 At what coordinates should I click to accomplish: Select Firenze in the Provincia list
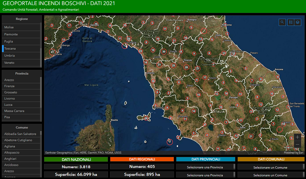[x=21, y=86]
